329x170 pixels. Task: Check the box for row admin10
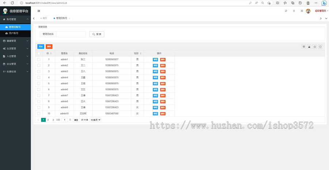pyautogui.click(x=39, y=113)
